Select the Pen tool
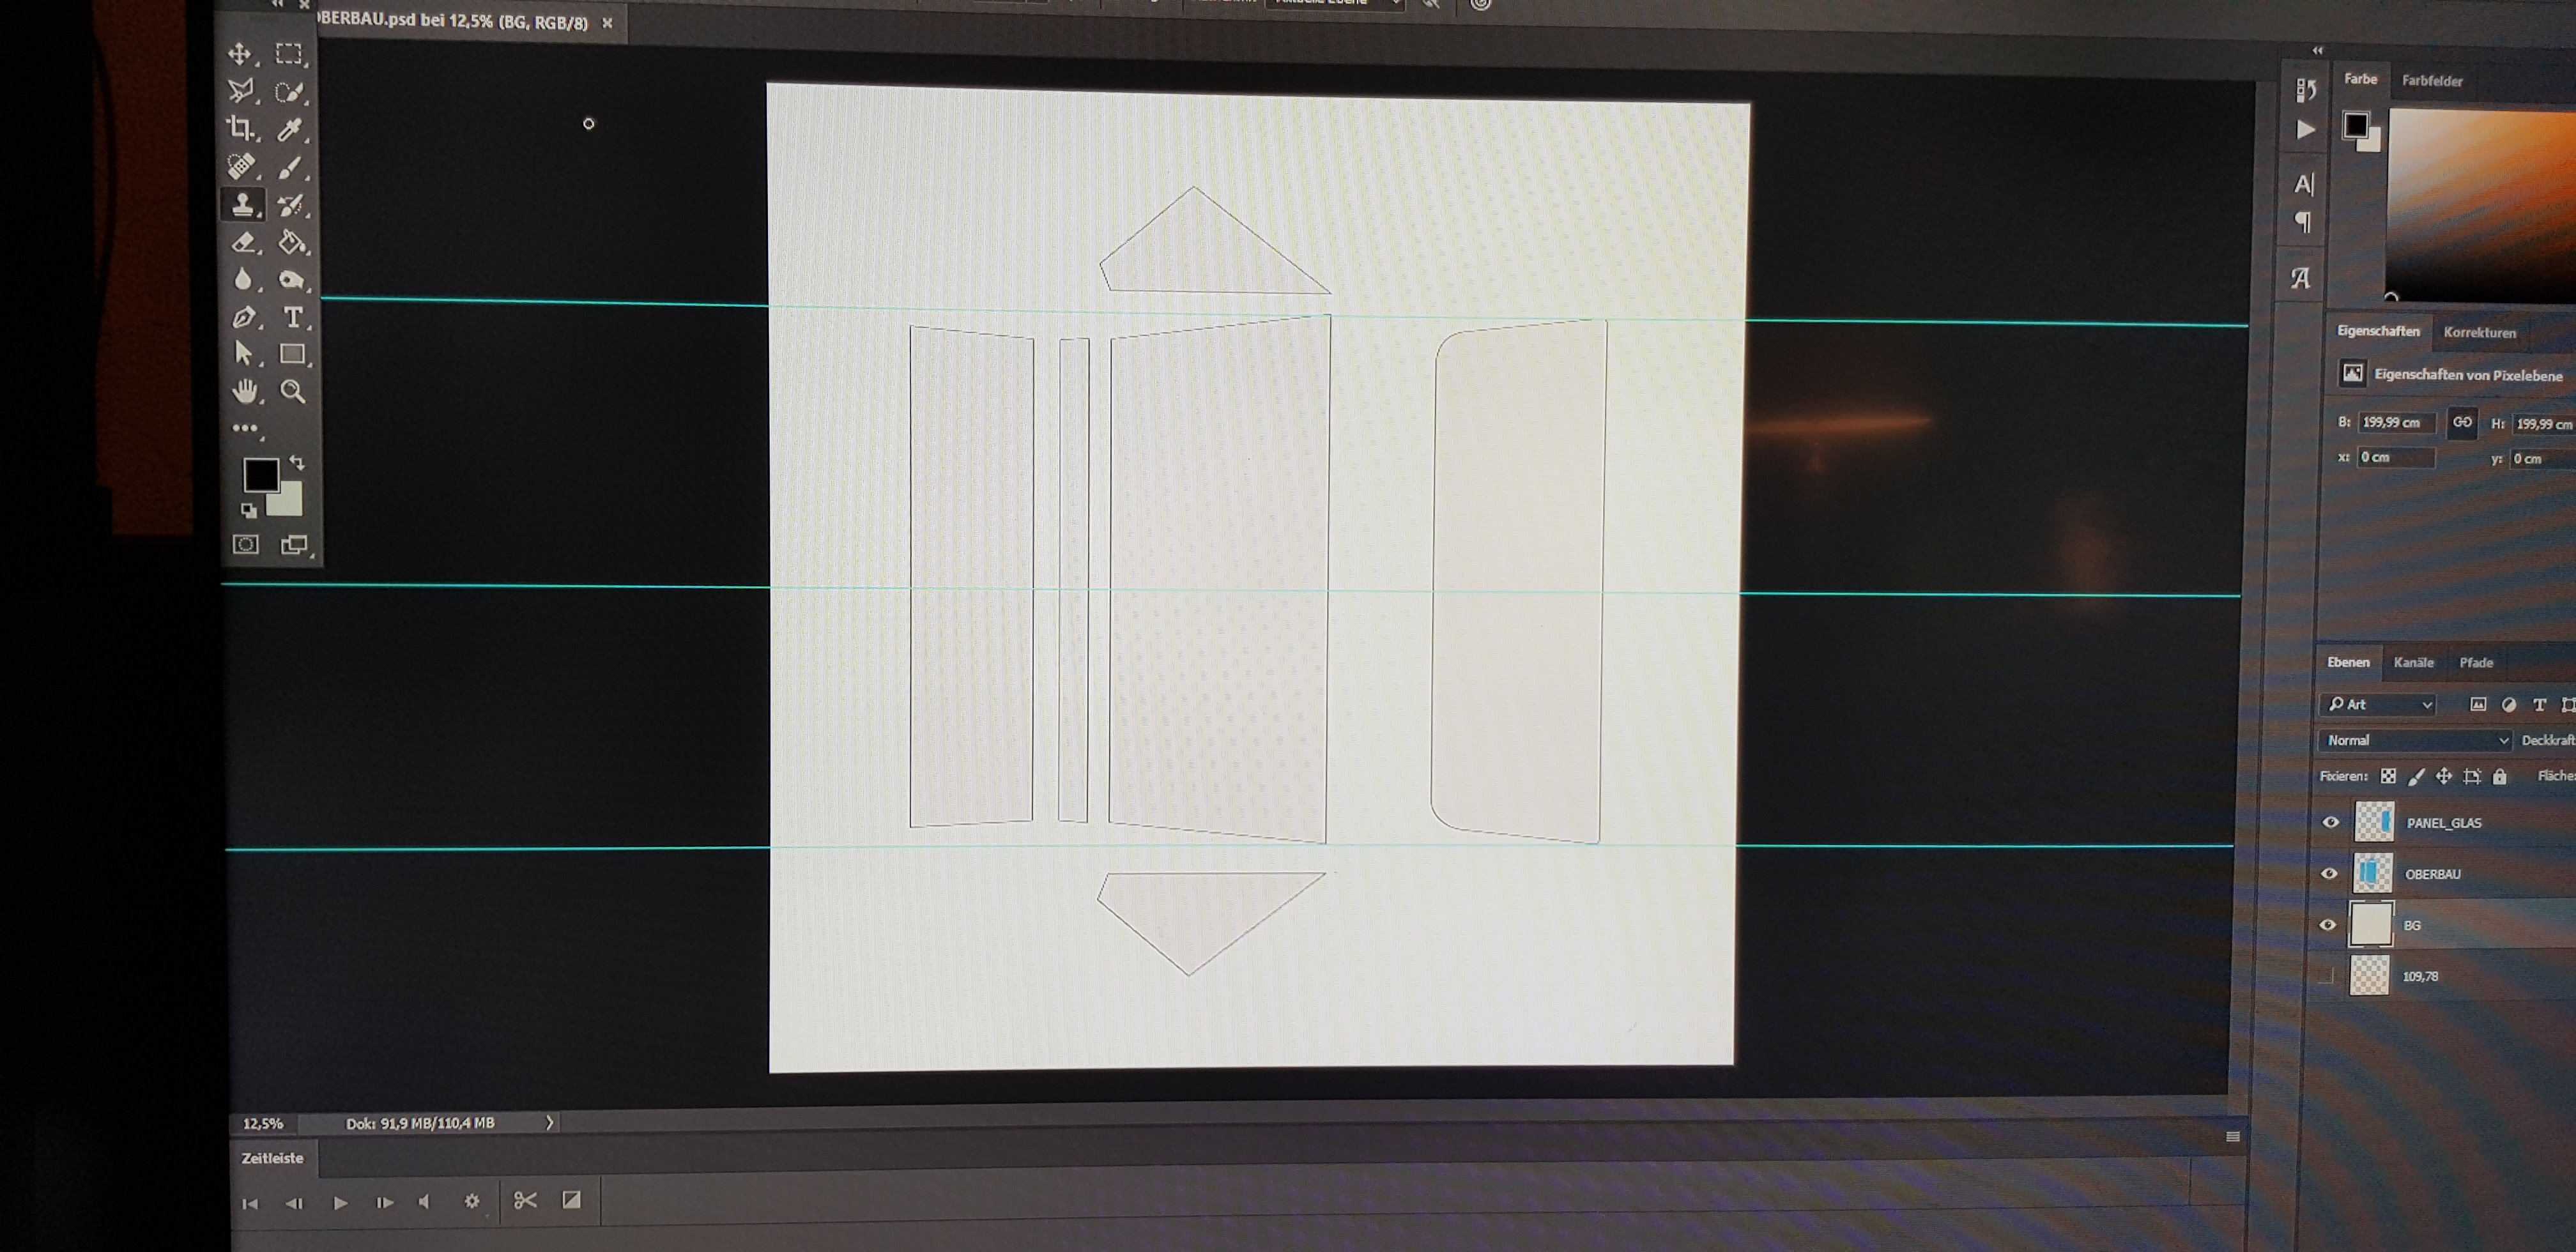Image resolution: width=2576 pixels, height=1252 pixels. [243, 317]
